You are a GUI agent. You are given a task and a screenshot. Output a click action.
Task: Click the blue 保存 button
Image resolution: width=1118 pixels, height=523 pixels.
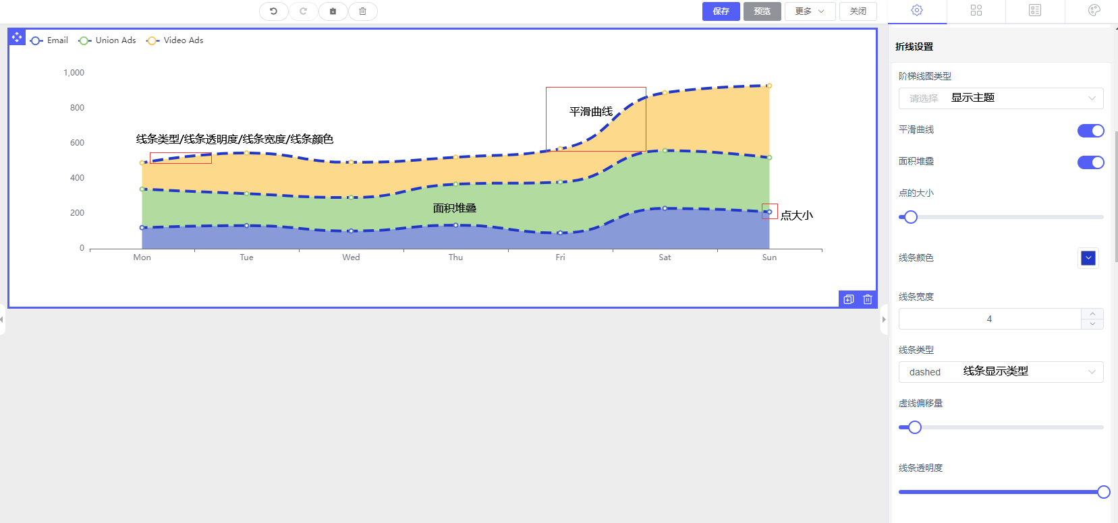[x=721, y=11]
